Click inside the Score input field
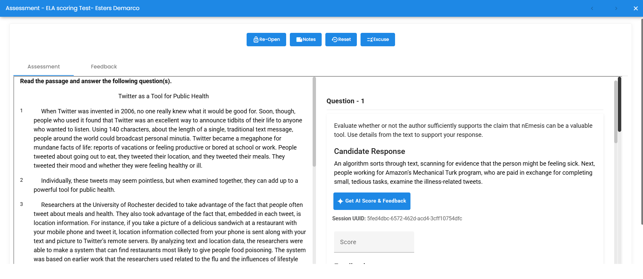643x279 pixels. 374,242
